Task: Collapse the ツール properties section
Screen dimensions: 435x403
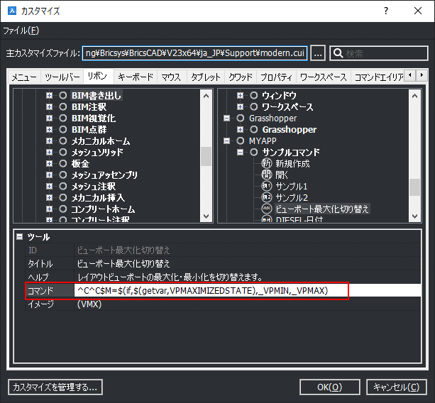Action: [19, 236]
